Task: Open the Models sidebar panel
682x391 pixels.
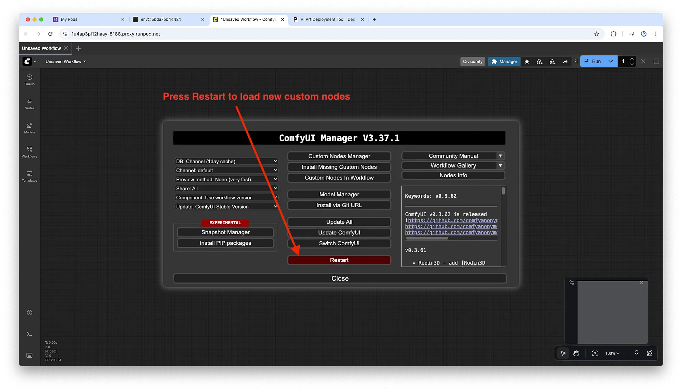Action: click(29, 128)
